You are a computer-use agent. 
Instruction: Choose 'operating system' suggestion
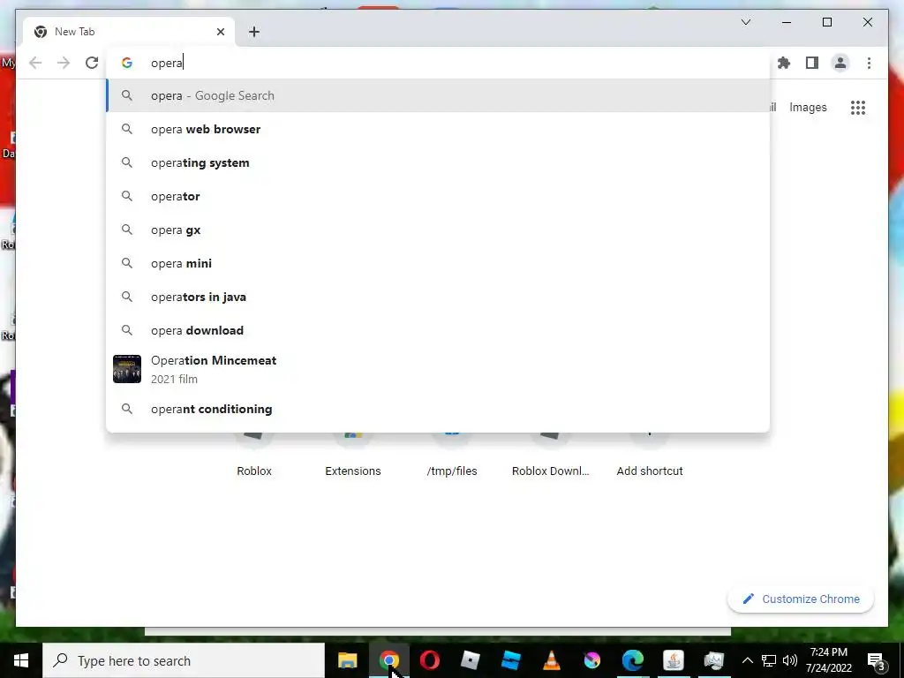click(x=438, y=162)
